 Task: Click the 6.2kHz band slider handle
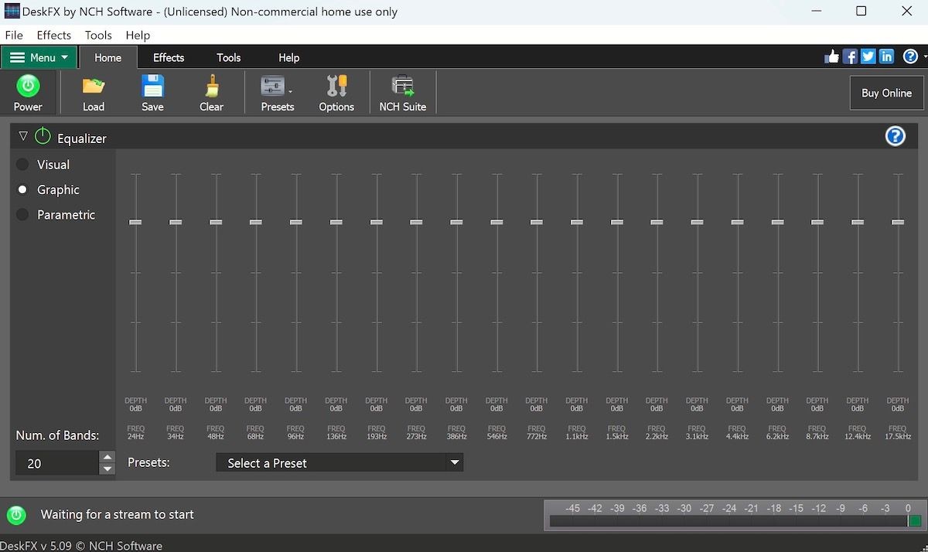(777, 222)
